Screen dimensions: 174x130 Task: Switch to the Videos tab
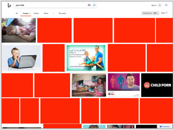(x=36, y=13)
